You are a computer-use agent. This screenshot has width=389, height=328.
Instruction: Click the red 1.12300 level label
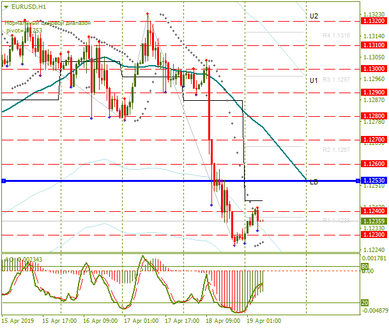374,235
